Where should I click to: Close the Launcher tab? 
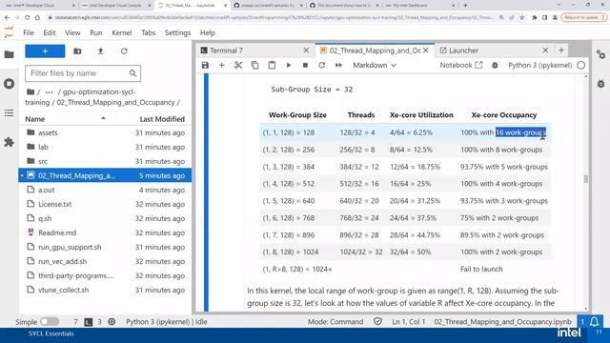click(545, 50)
